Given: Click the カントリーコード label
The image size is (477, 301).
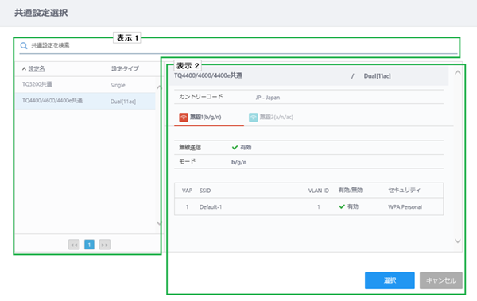Looking at the screenshot, I should [x=201, y=97].
